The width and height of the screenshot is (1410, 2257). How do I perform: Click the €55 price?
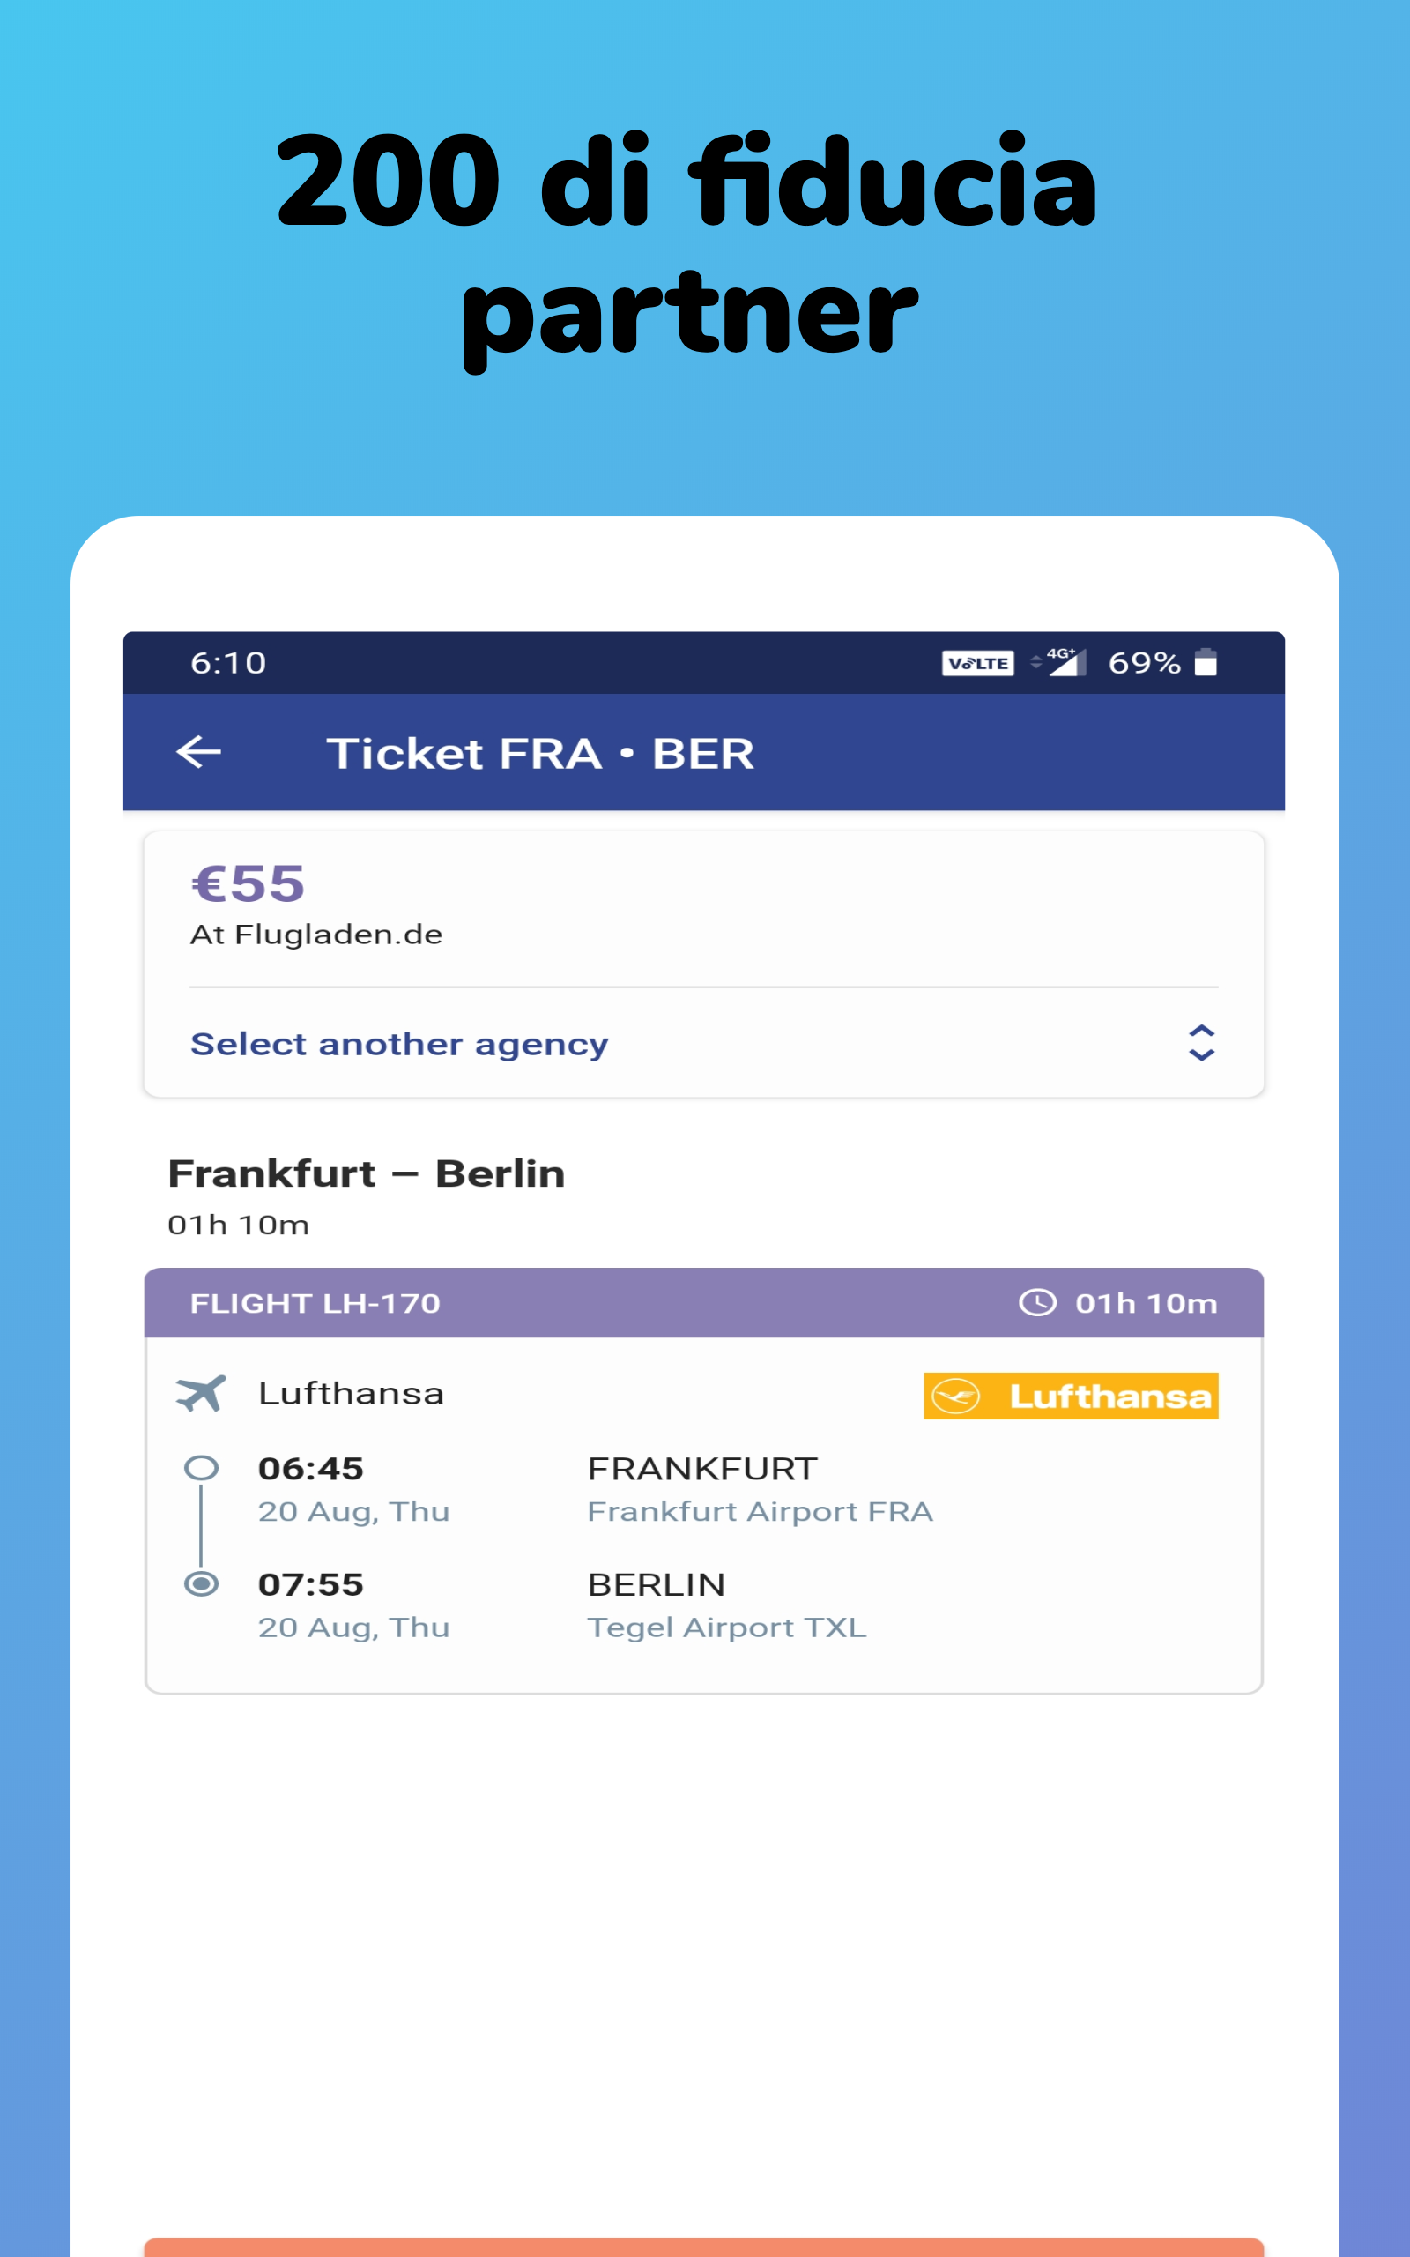(x=248, y=883)
